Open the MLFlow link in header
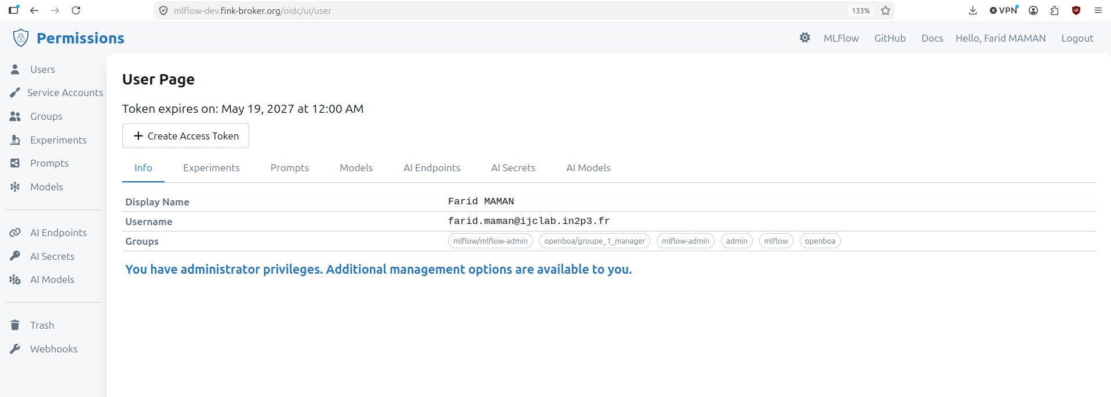 (x=841, y=38)
